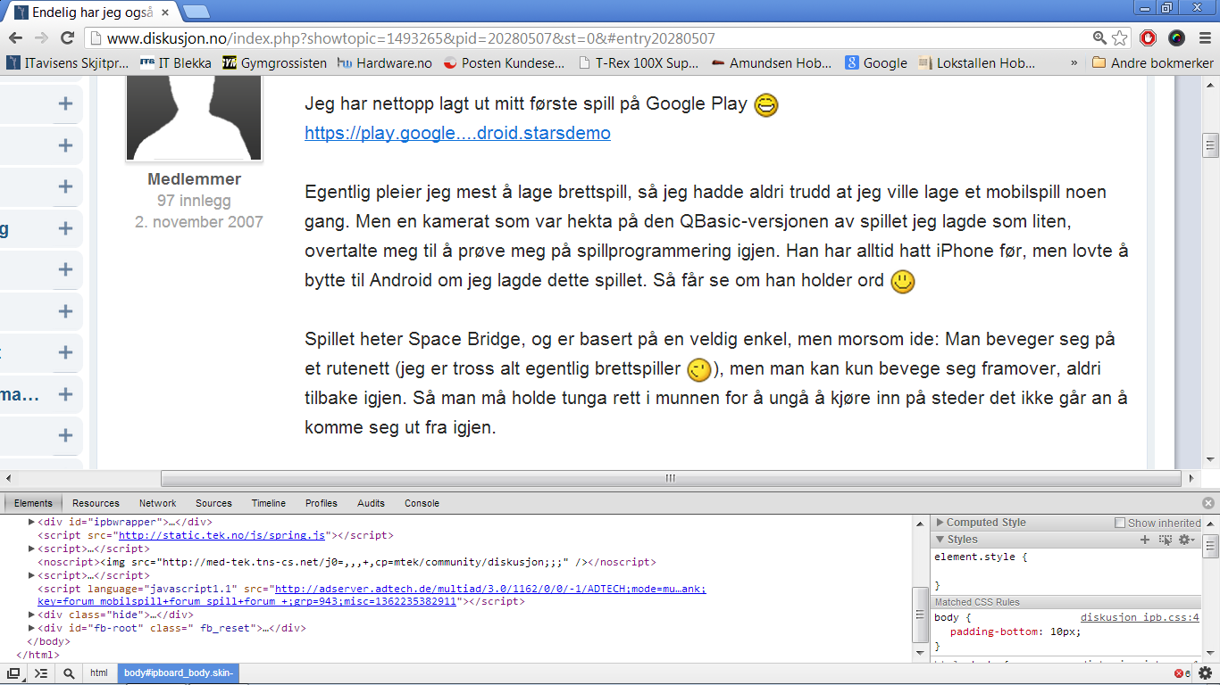Expand the div id="ipbwrapper" node
The image size is (1220, 685).
pos(32,522)
